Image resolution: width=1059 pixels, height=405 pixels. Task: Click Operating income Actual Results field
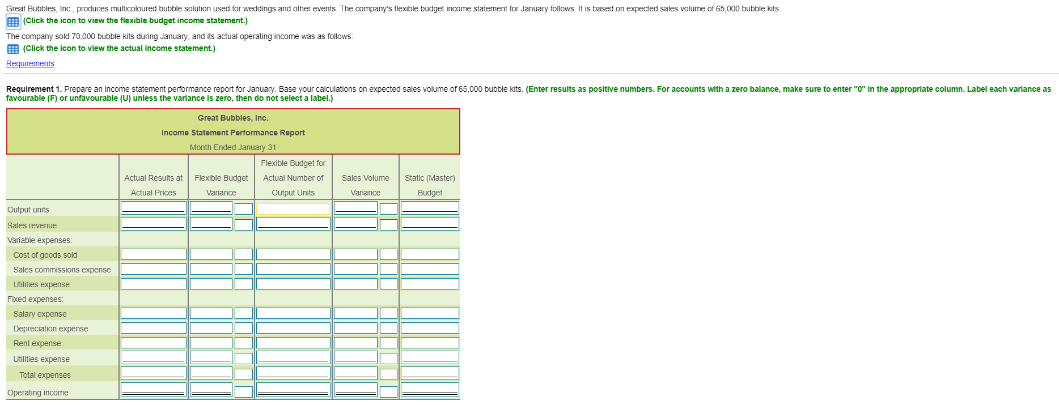[x=154, y=390]
